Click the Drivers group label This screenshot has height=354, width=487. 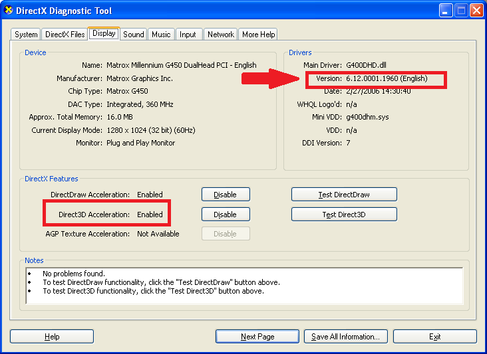[x=300, y=52]
